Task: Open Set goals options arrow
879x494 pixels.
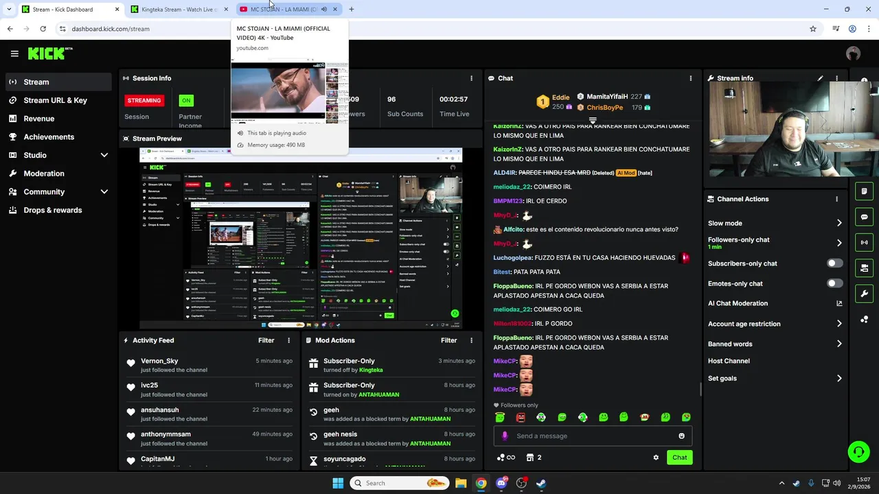Action: [839, 378]
